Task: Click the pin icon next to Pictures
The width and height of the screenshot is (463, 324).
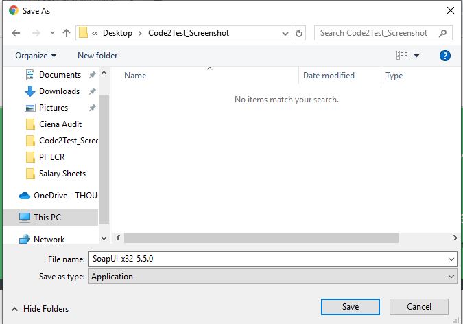Action: tap(93, 108)
